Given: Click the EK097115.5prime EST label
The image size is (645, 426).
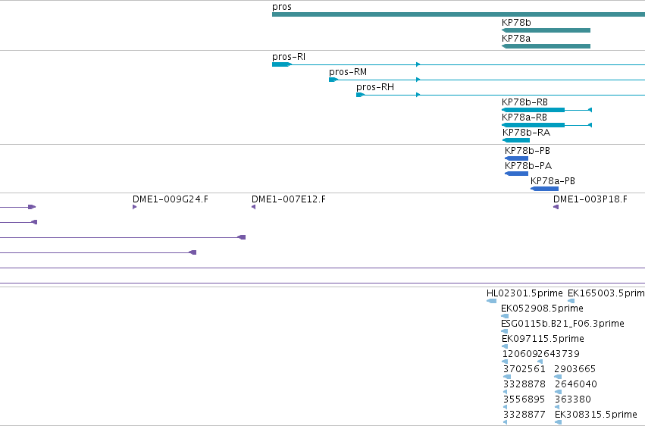Looking at the screenshot, I should 543,339.
